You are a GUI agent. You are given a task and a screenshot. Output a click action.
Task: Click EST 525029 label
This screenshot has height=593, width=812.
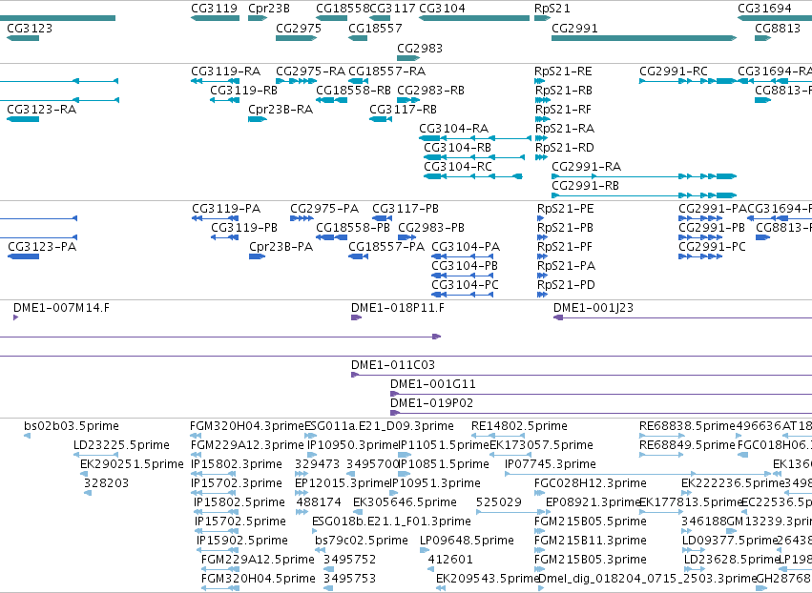498,502
